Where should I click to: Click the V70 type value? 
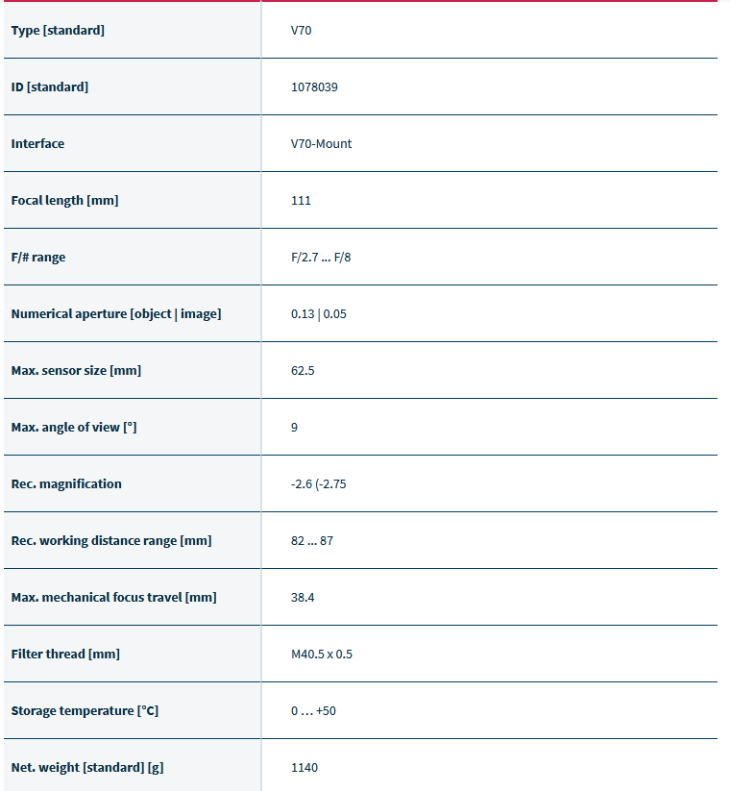(x=301, y=30)
